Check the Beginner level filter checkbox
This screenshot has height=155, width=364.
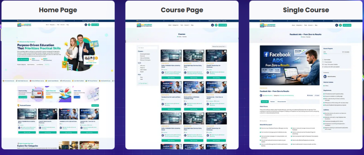tap(139, 68)
